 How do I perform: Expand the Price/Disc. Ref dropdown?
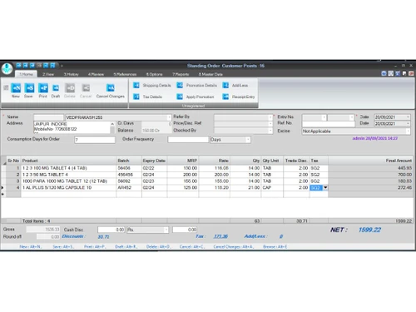point(270,124)
